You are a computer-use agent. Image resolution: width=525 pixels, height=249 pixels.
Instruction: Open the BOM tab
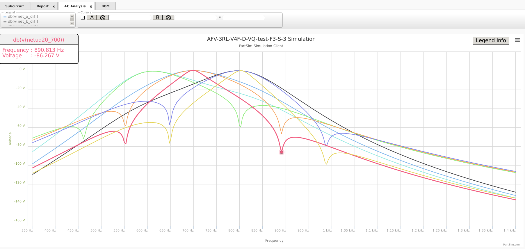tap(105, 6)
